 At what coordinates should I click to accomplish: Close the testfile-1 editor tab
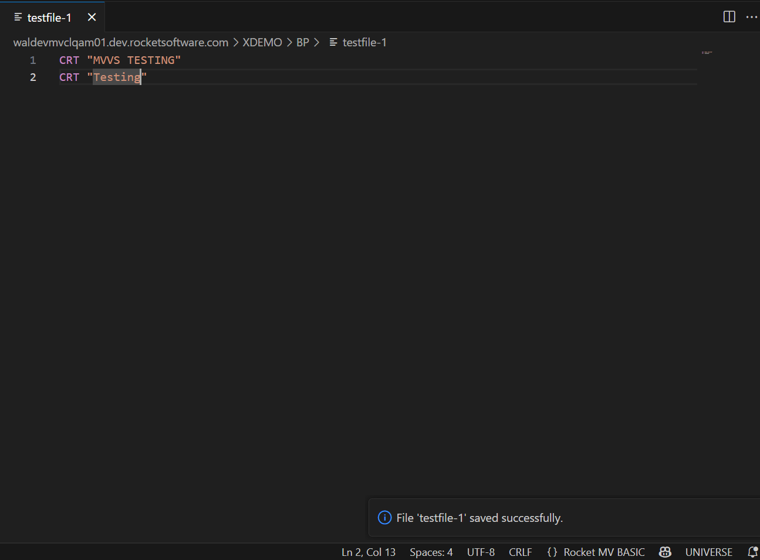92,18
